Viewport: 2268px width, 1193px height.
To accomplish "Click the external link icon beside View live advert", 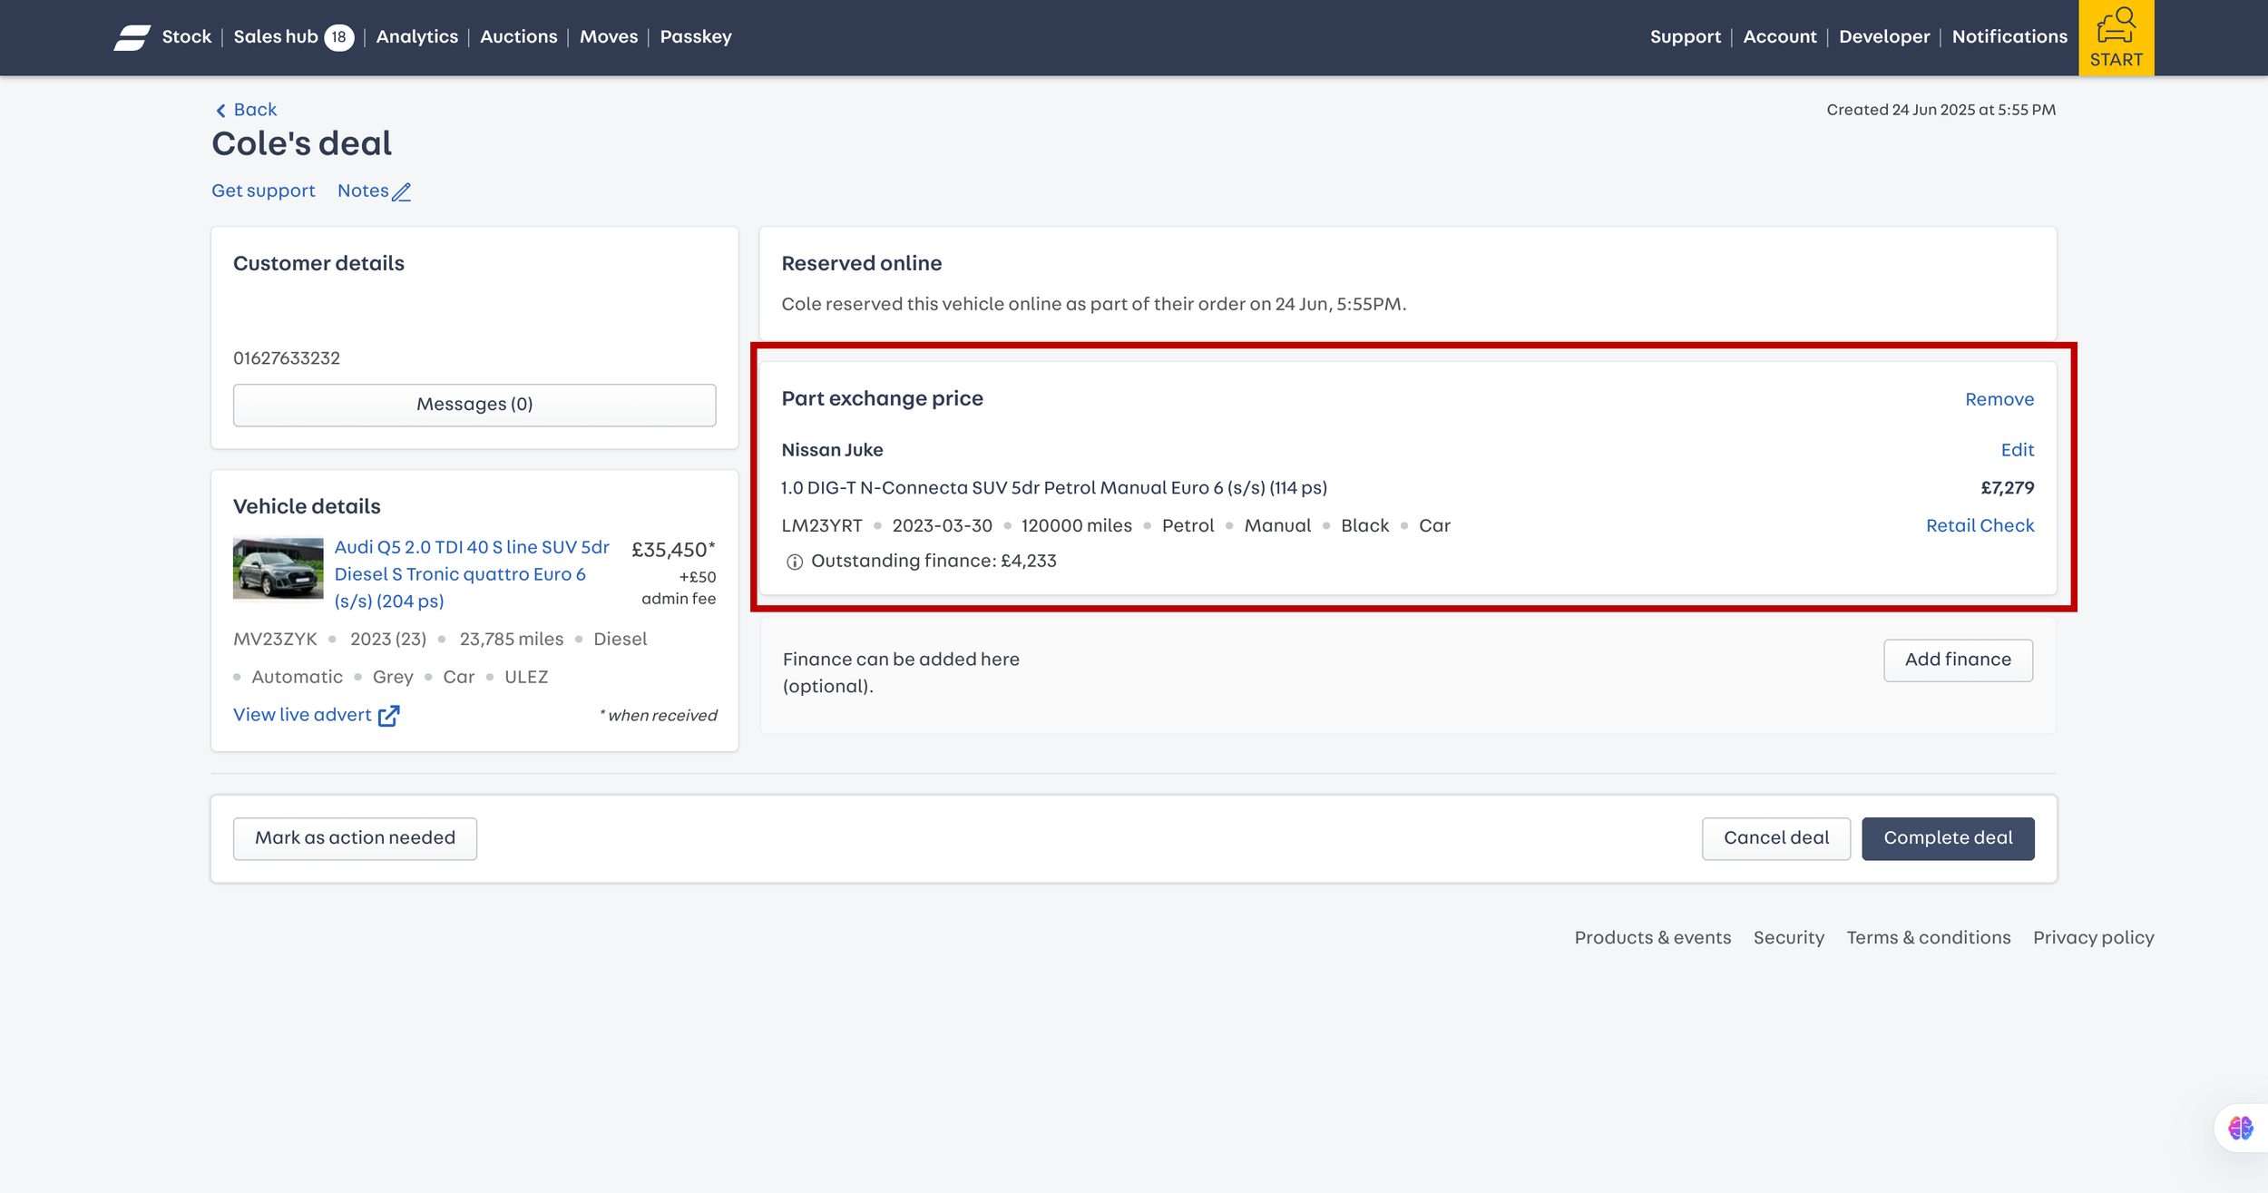I will point(388,716).
